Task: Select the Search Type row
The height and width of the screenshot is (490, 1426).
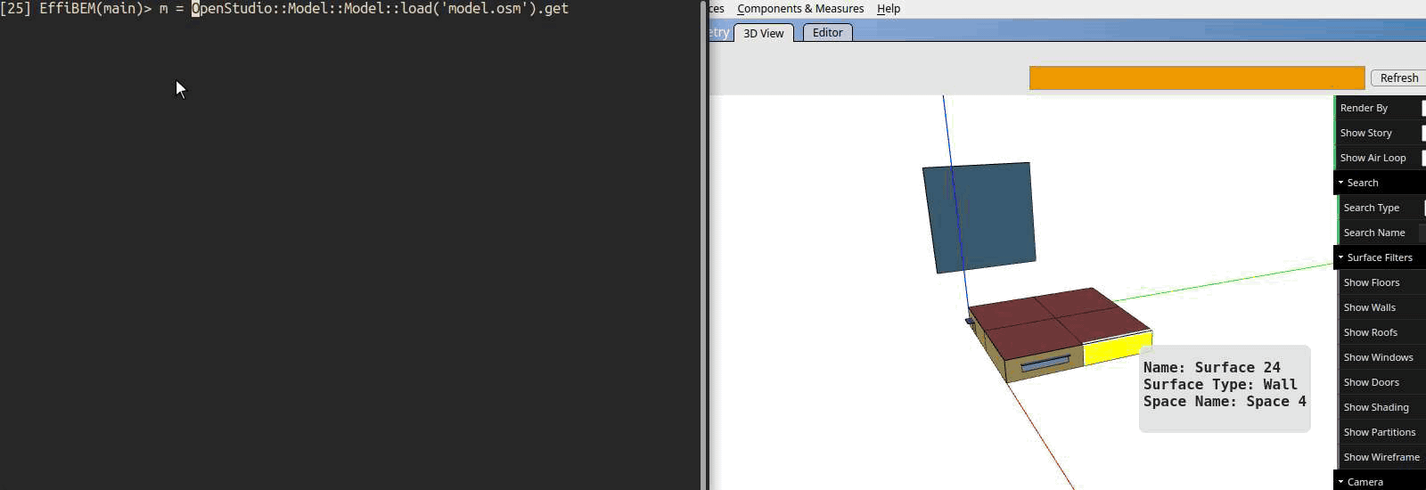Action: pyautogui.click(x=1381, y=208)
